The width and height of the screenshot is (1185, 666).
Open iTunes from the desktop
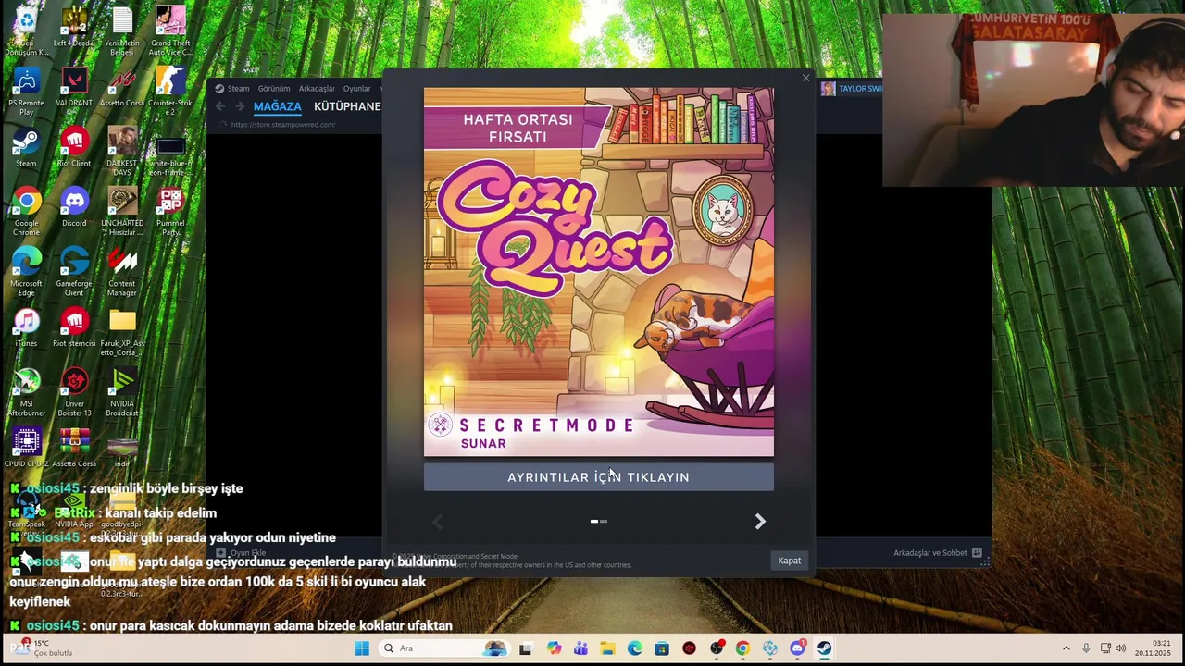[x=26, y=328]
